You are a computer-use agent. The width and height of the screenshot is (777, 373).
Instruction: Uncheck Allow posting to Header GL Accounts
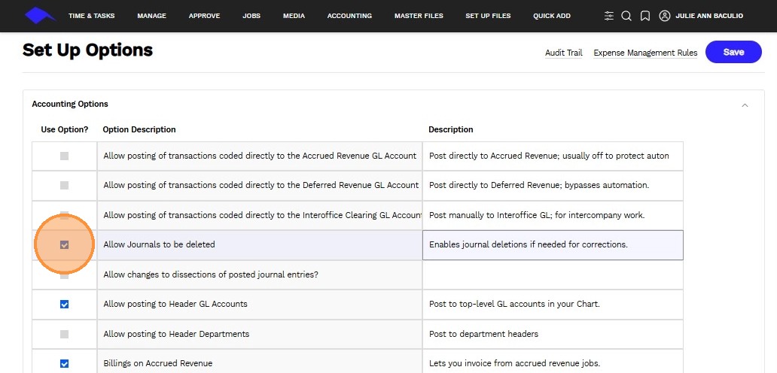point(64,305)
